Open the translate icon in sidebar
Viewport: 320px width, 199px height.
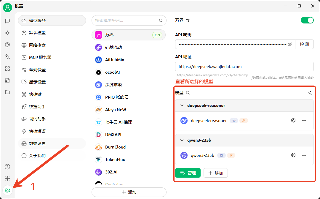point(7,57)
